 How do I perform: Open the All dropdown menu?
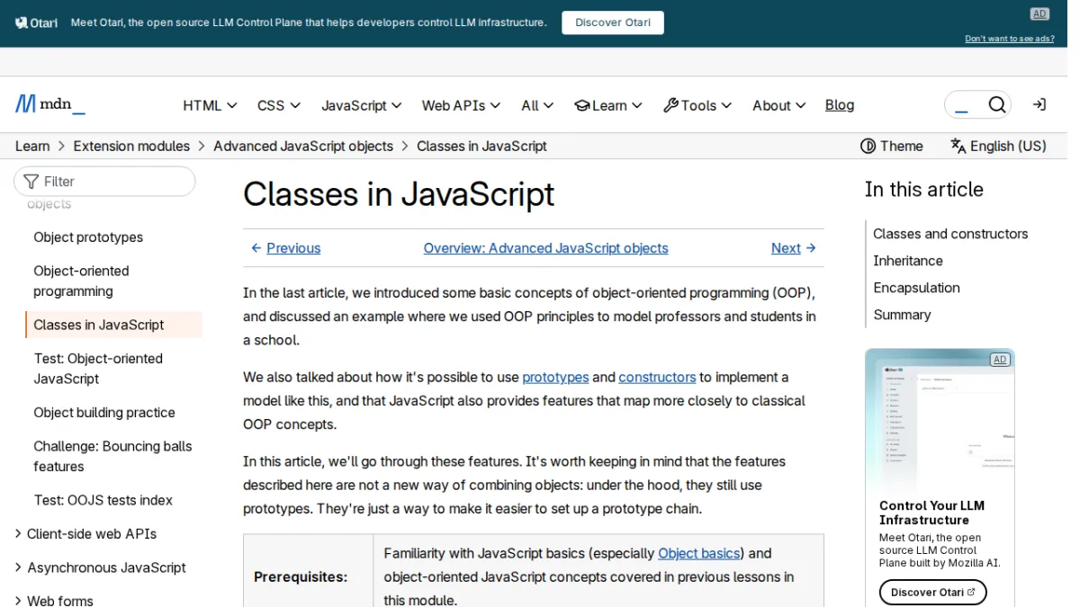[537, 105]
